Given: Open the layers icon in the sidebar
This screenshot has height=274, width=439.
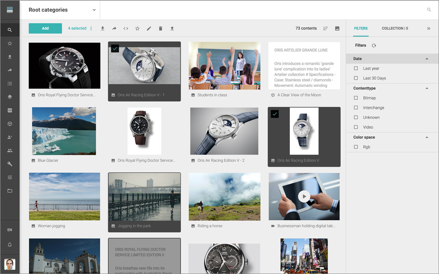Looking at the screenshot, I should coord(10,97).
